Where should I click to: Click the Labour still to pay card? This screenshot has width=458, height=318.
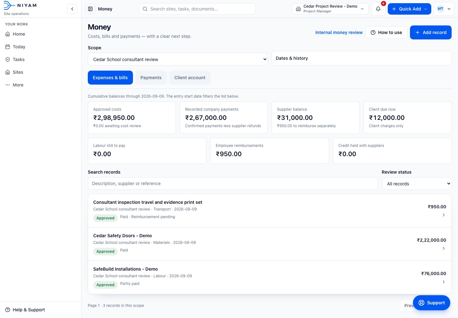[147, 151]
